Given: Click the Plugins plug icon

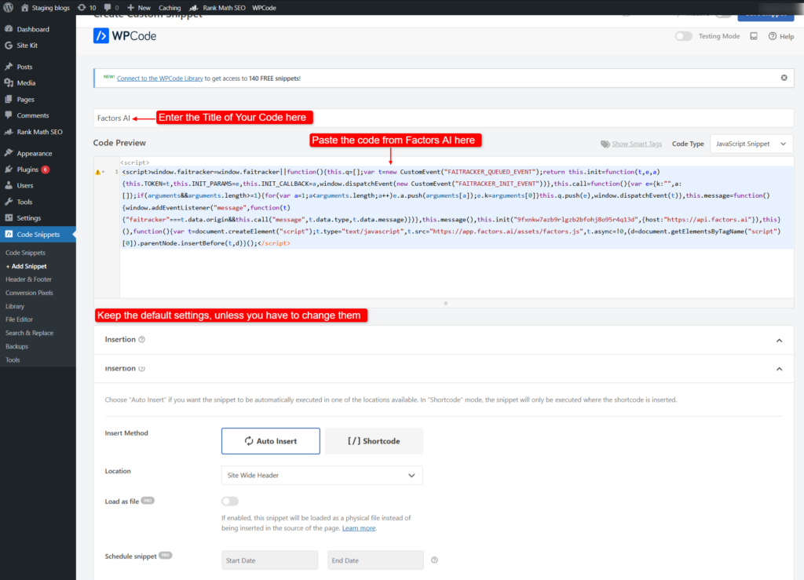Looking at the screenshot, I should pyautogui.click(x=9, y=169).
